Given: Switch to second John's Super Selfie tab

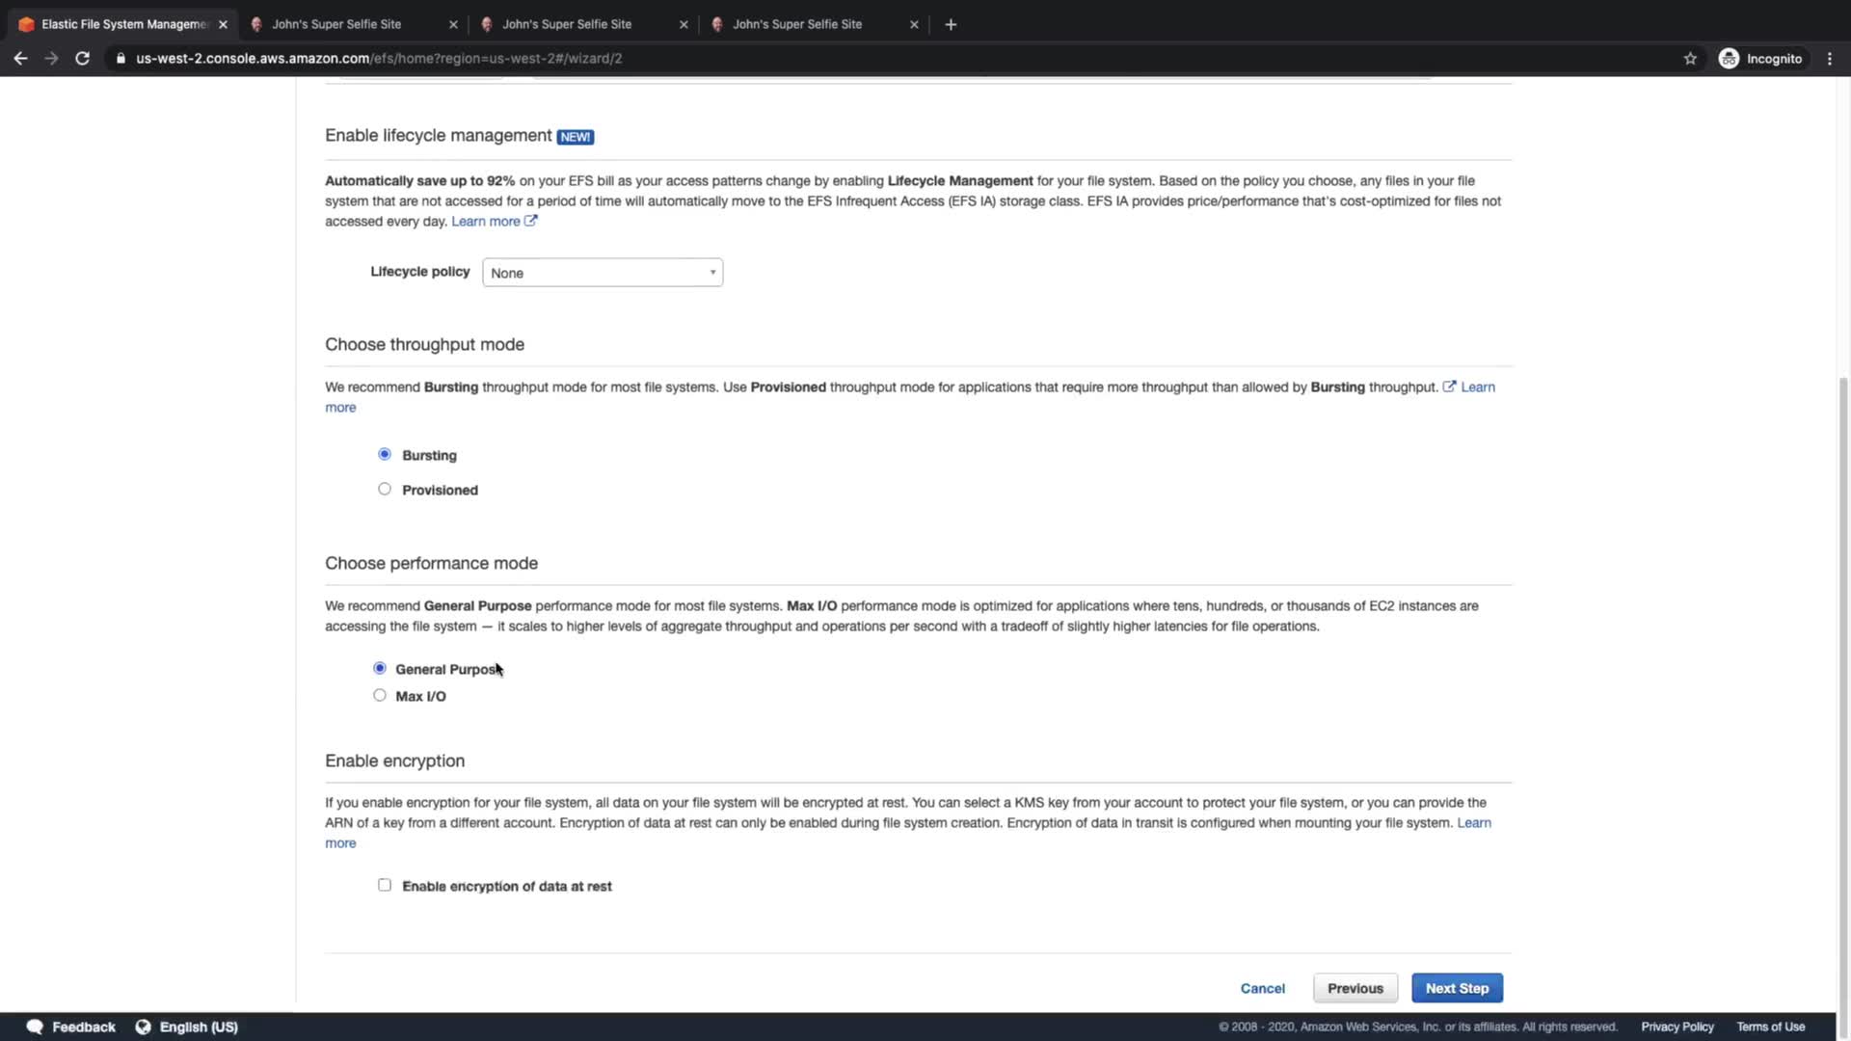Looking at the screenshot, I should click(567, 24).
